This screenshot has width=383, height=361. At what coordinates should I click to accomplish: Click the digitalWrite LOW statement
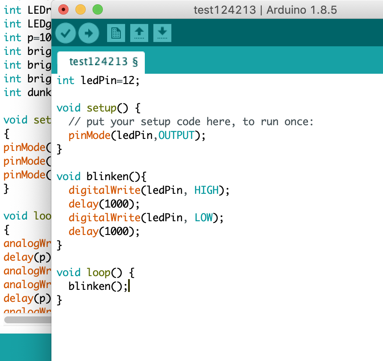[x=146, y=218]
